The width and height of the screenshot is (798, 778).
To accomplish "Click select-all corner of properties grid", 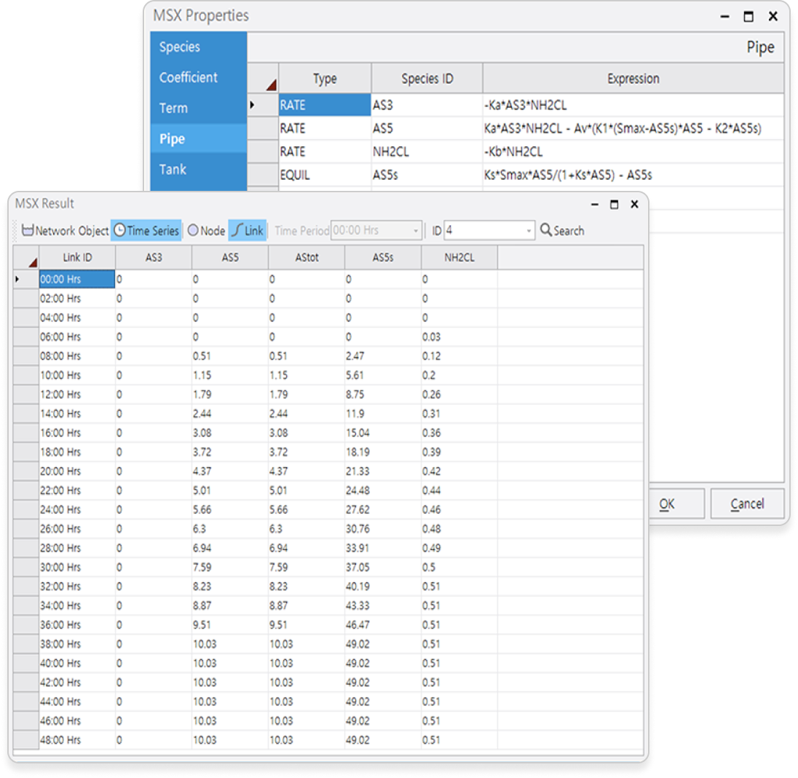I will pos(263,79).
